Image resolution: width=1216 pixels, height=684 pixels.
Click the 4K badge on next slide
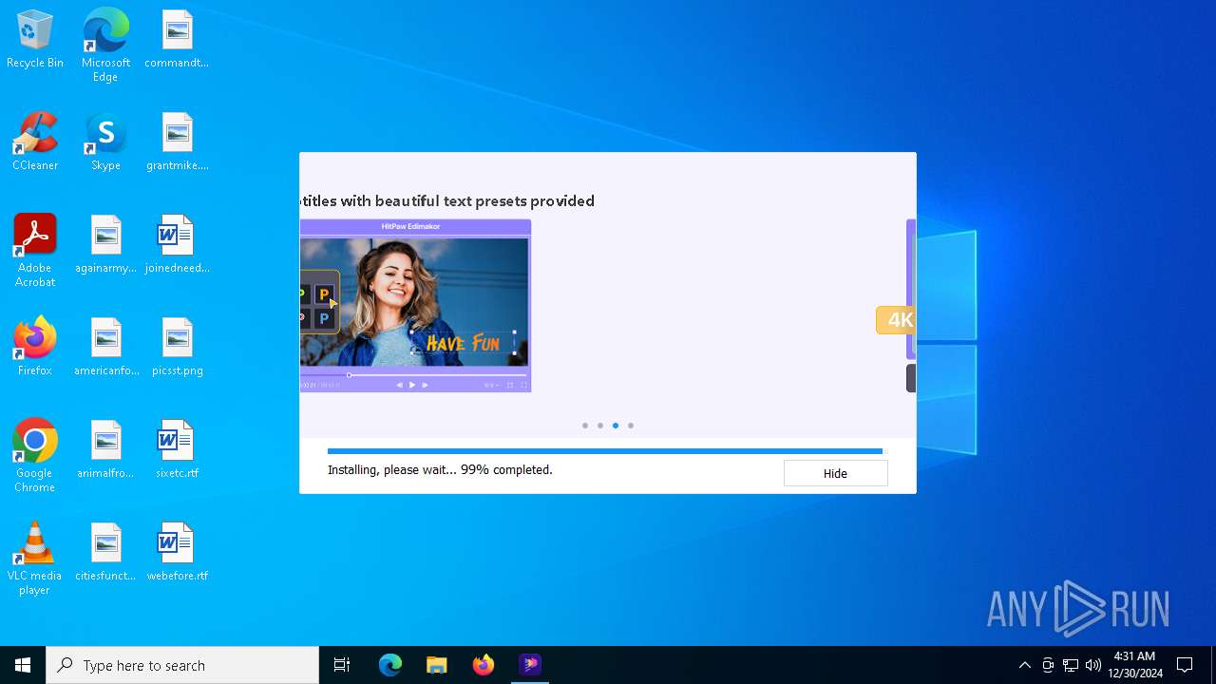click(x=896, y=320)
